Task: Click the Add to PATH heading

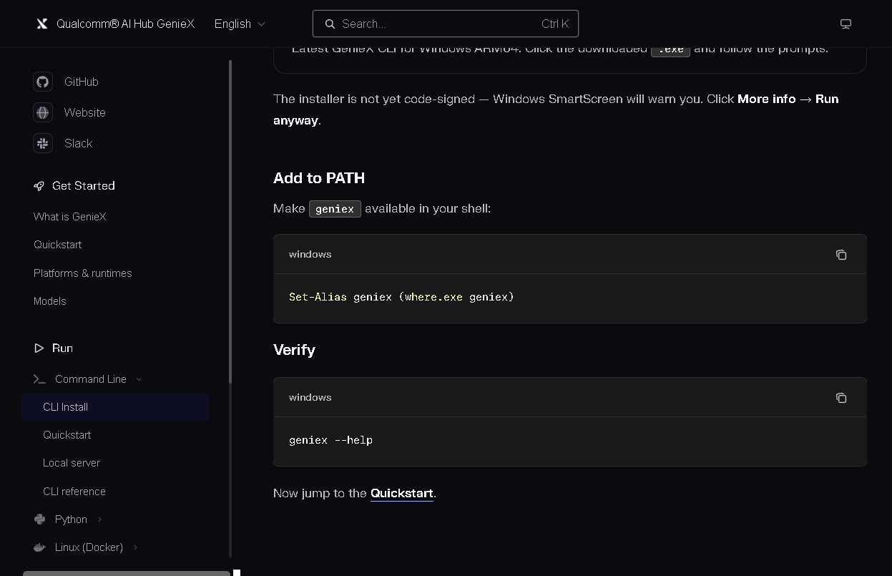Action: 319,178
